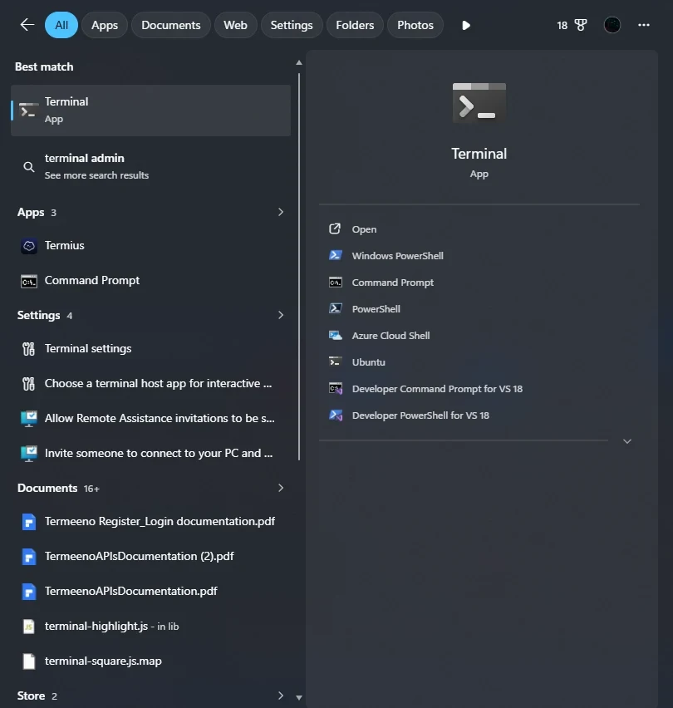Select the All filter tab

coord(61,25)
